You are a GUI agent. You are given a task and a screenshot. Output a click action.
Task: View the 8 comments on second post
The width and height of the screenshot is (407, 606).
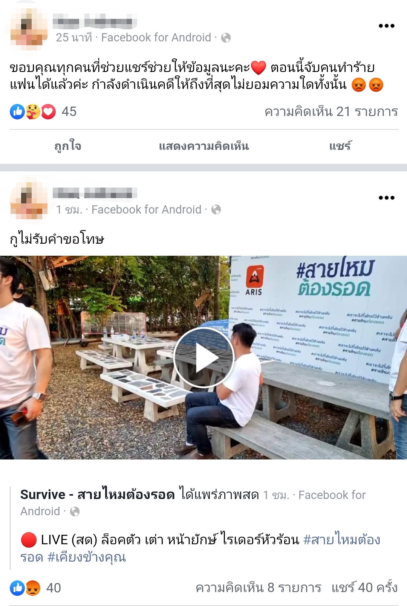click(259, 588)
